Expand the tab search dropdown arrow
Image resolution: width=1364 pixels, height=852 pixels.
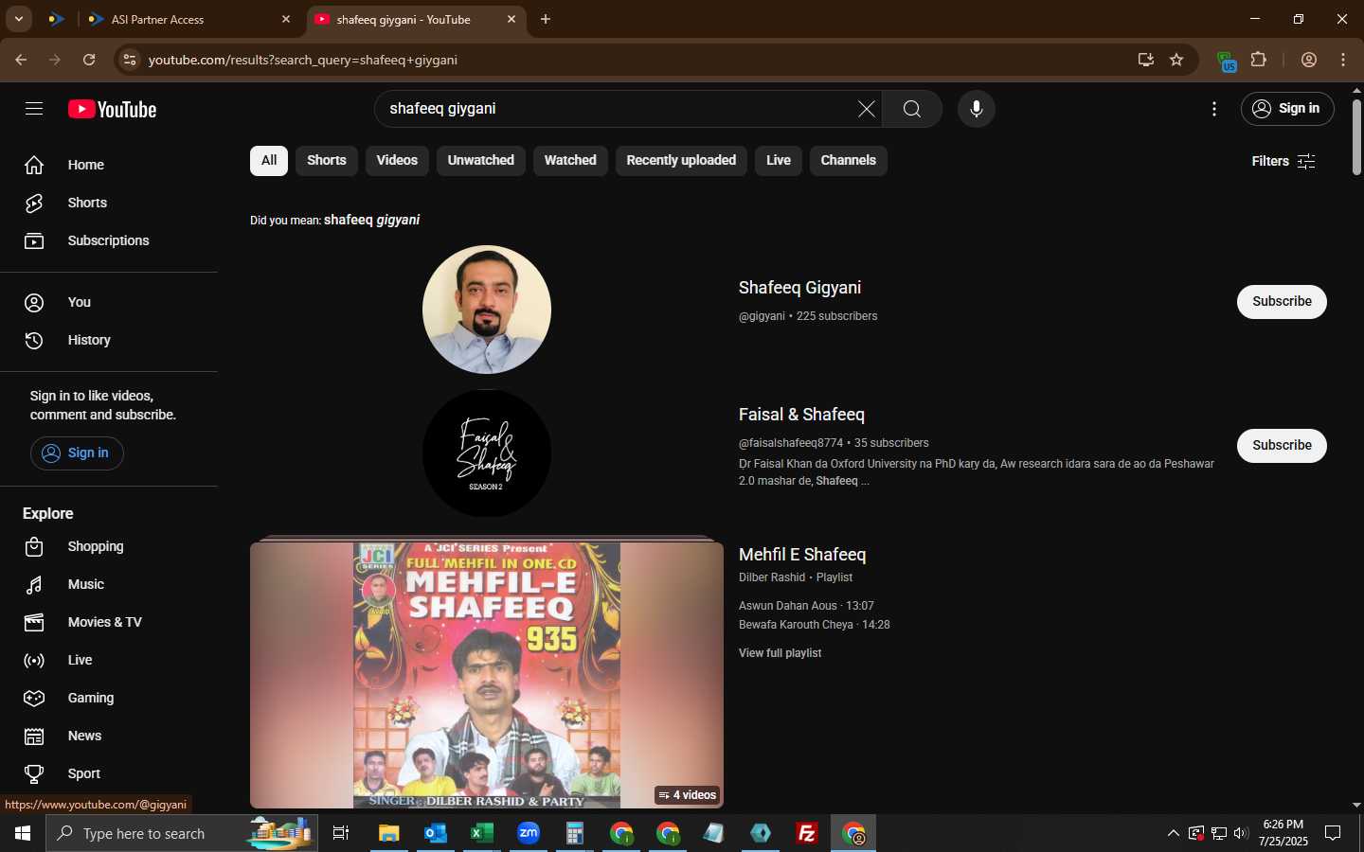click(x=18, y=19)
